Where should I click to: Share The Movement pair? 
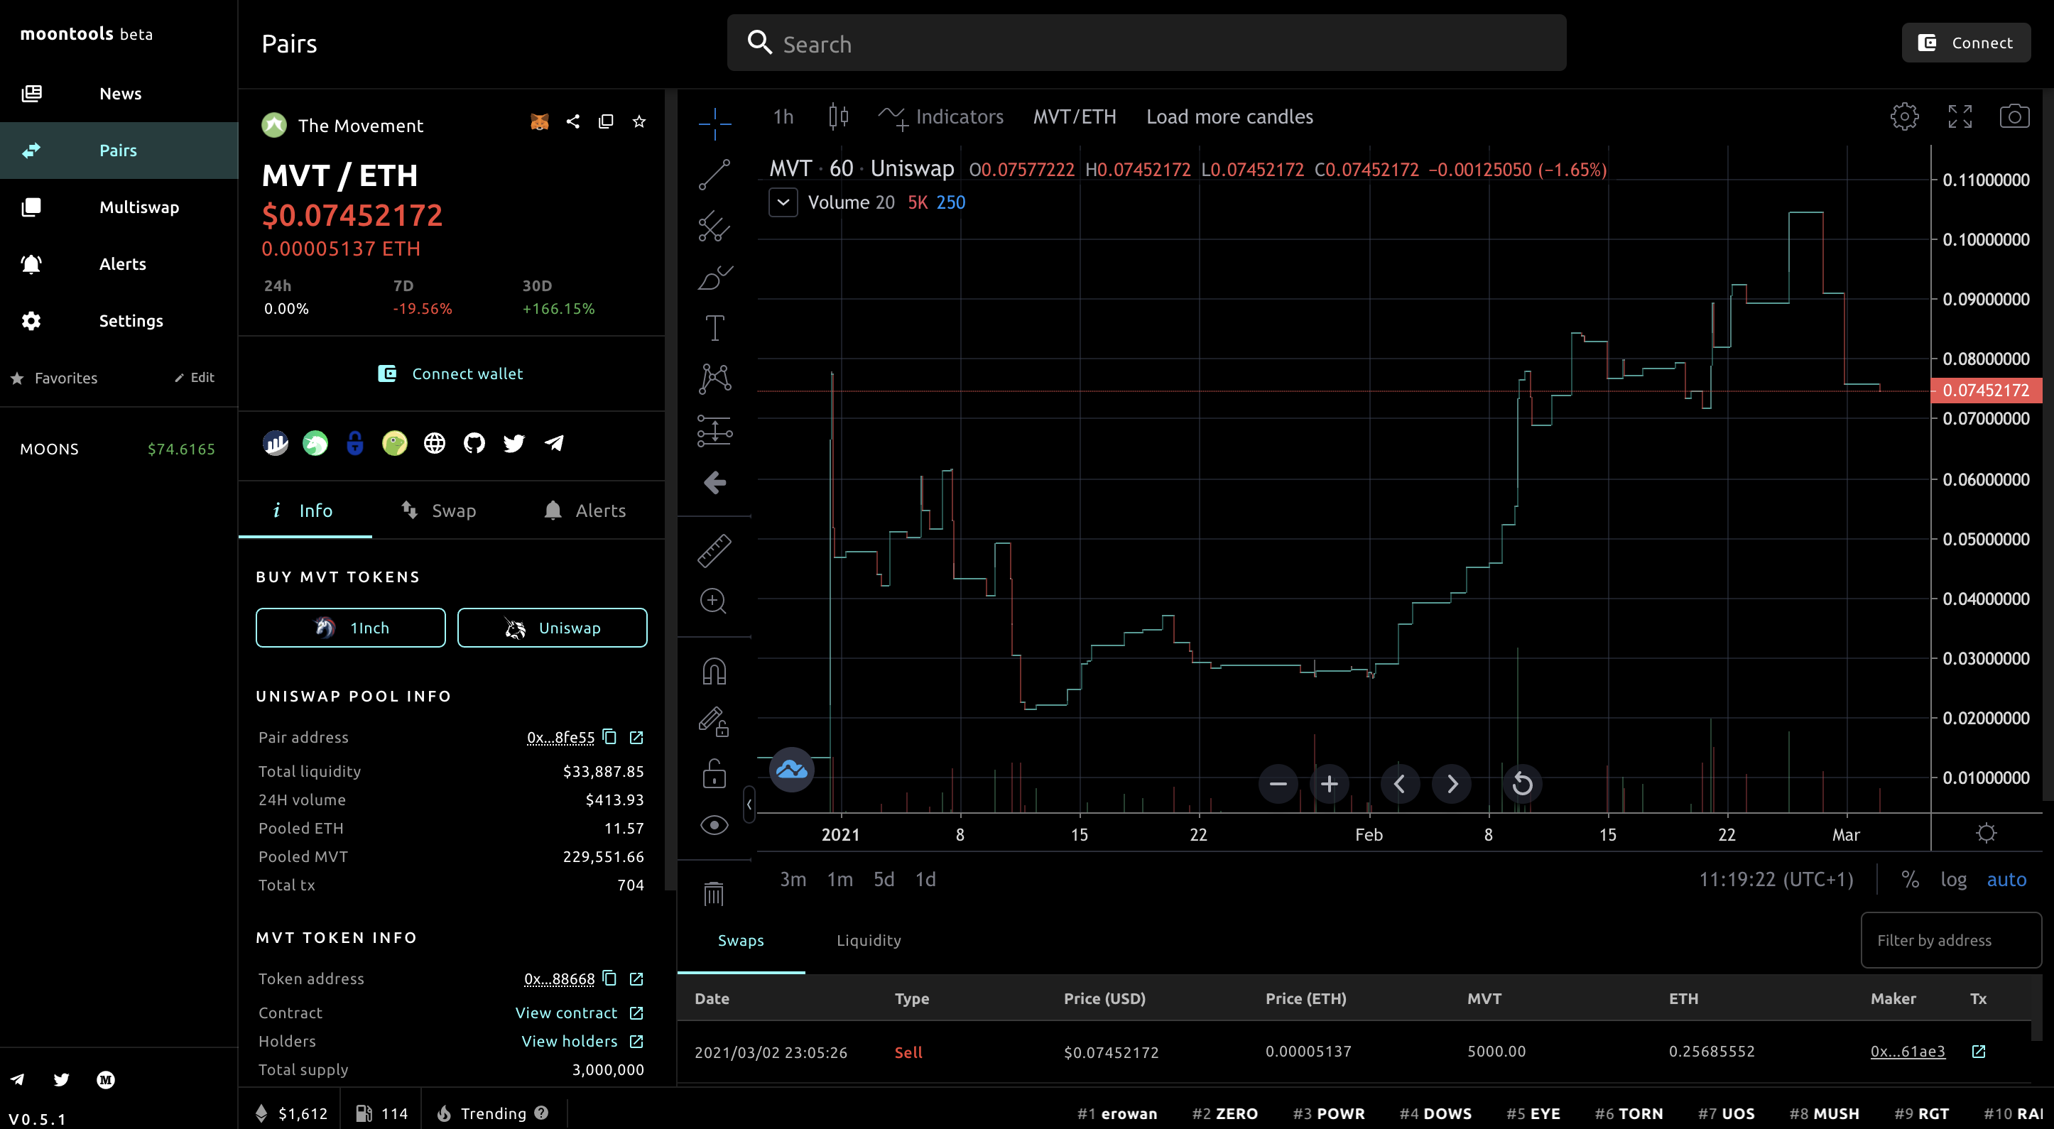(x=573, y=121)
